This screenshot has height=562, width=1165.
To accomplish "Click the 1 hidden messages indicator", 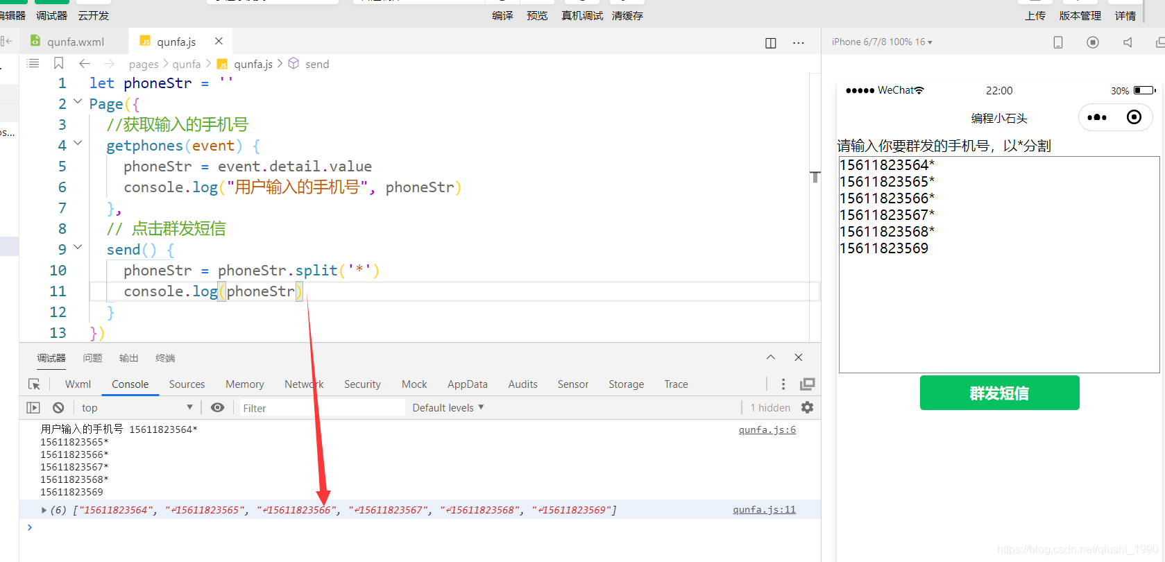I will pos(770,407).
